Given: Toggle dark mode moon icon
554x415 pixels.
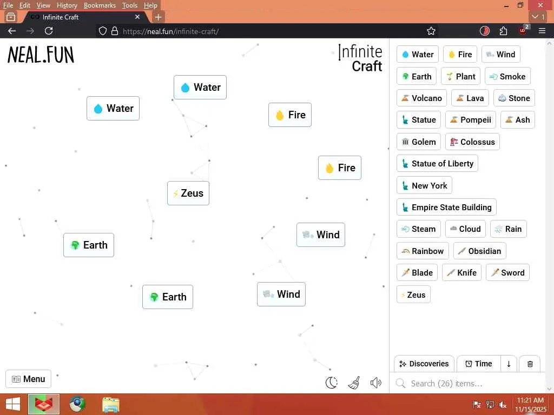Looking at the screenshot, I should point(332,383).
